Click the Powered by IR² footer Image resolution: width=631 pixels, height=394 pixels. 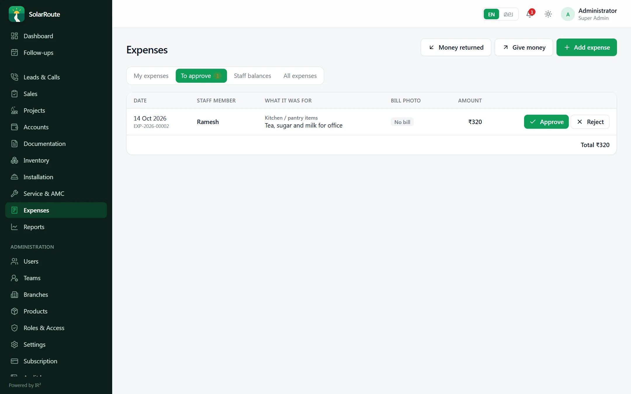click(25, 385)
